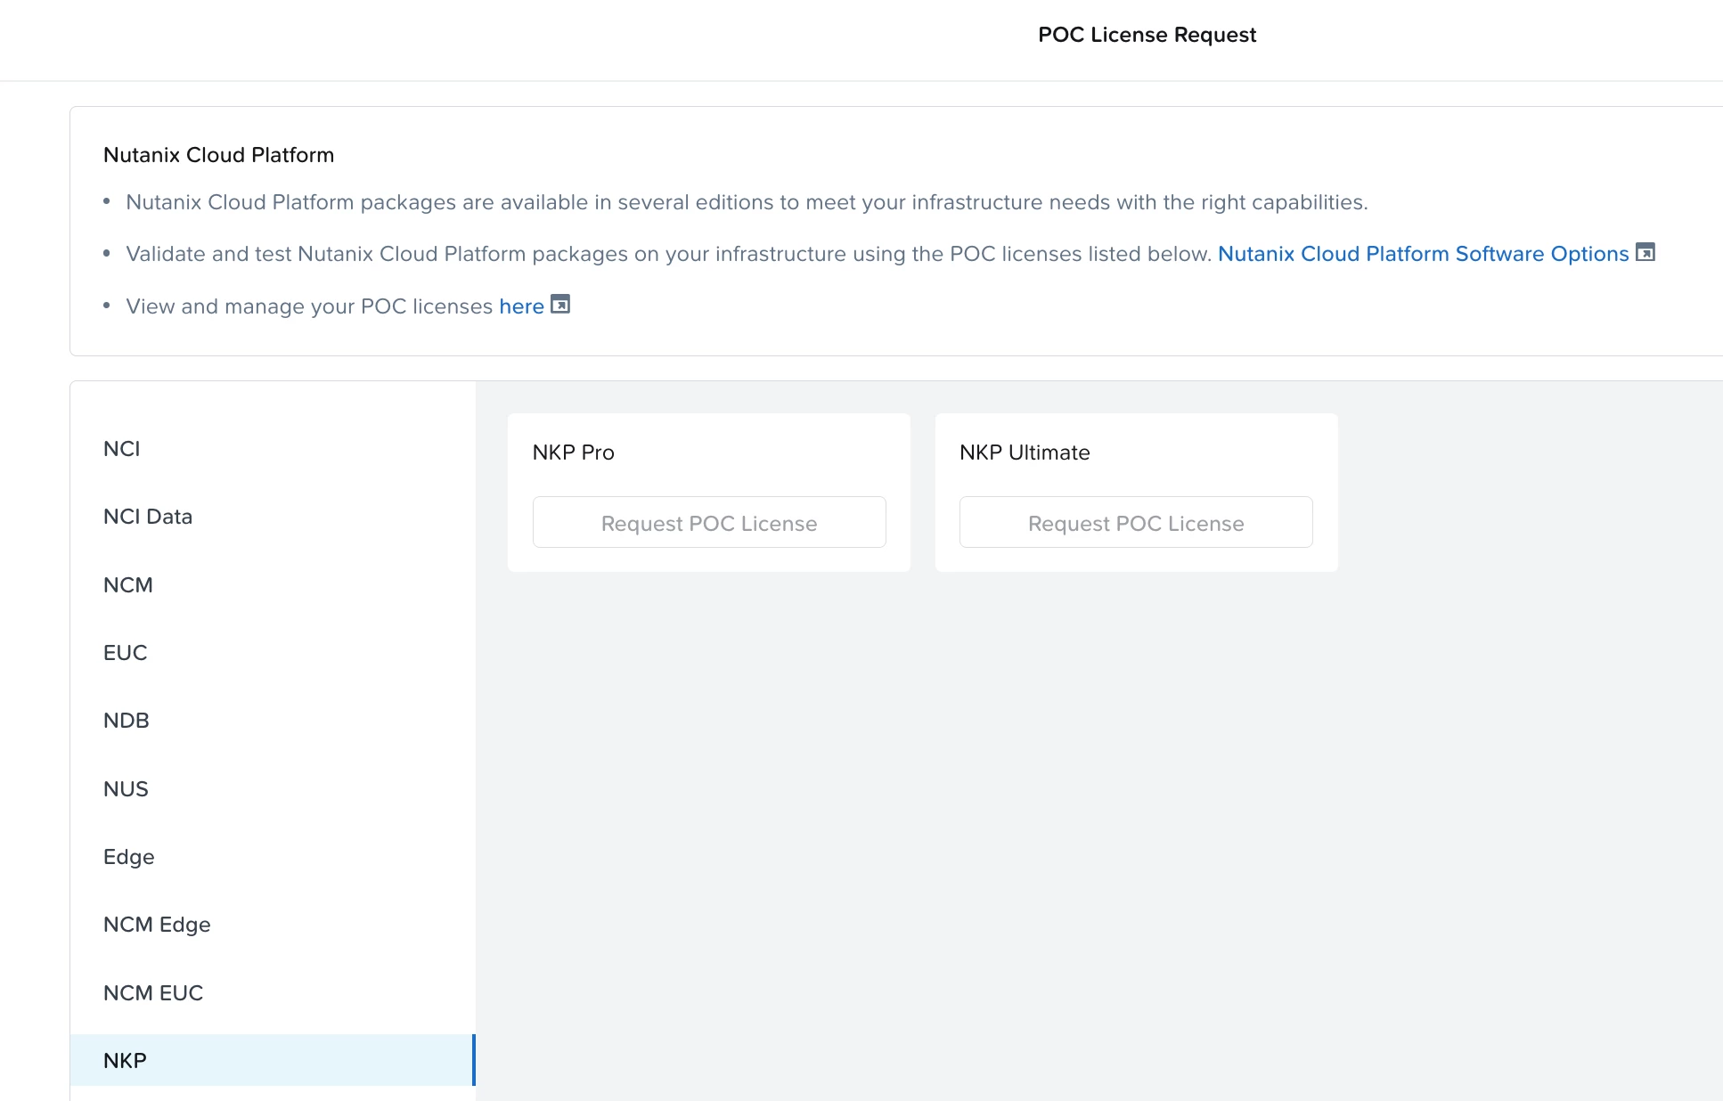Viewport: 1723px width, 1101px height.
Task: Request POC License for NKP Ultimate
Action: (x=1136, y=523)
